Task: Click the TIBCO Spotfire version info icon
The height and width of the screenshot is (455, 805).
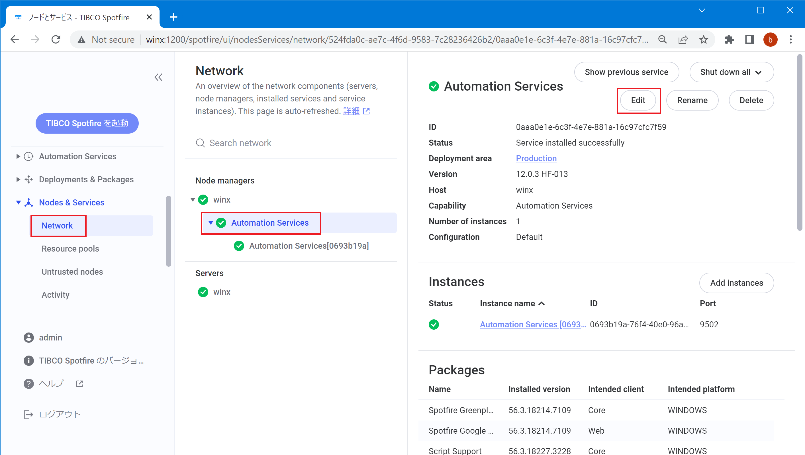Action: tap(29, 360)
